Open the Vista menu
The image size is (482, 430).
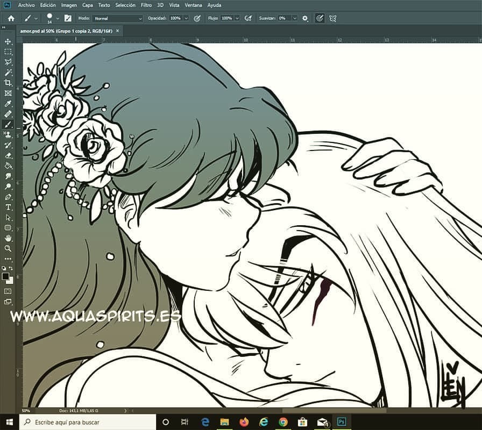coord(174,5)
